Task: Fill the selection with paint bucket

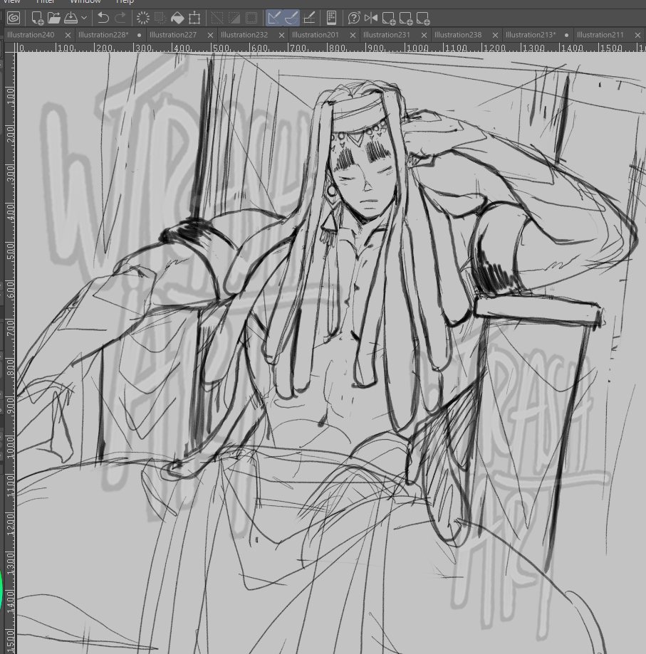Action: pos(178,18)
